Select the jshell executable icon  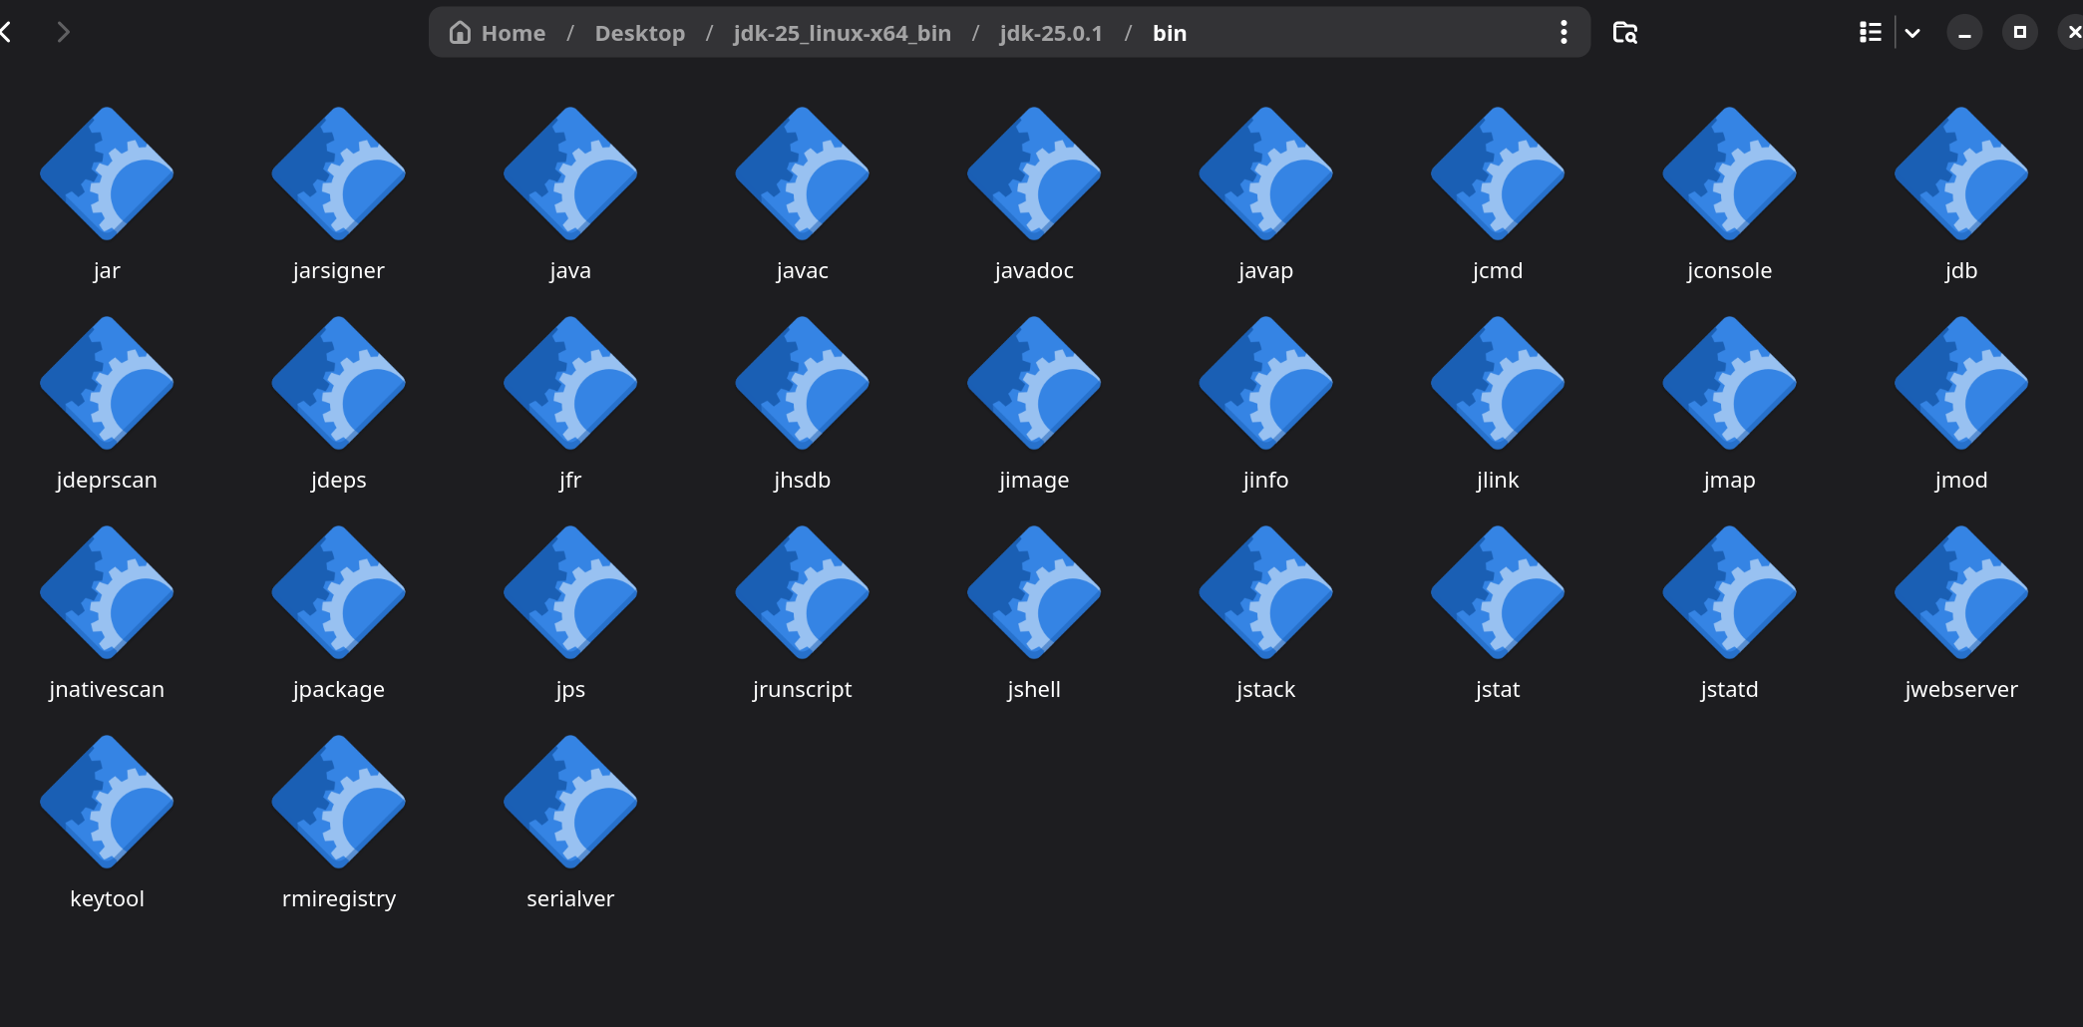(1034, 592)
